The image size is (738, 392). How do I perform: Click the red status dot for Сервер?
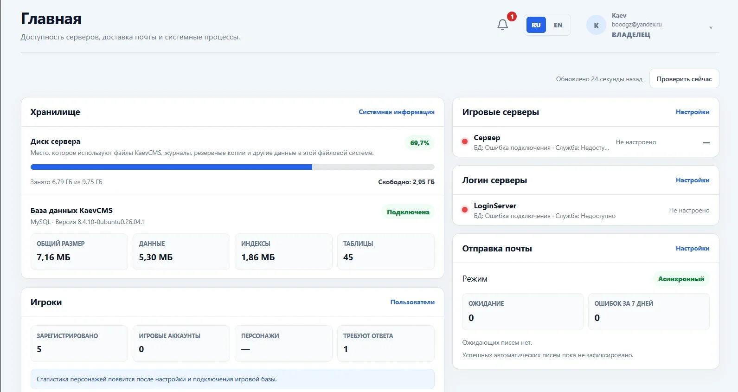click(465, 141)
